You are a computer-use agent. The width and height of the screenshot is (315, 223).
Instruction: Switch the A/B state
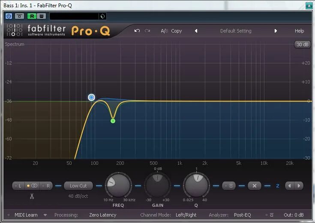164,31
